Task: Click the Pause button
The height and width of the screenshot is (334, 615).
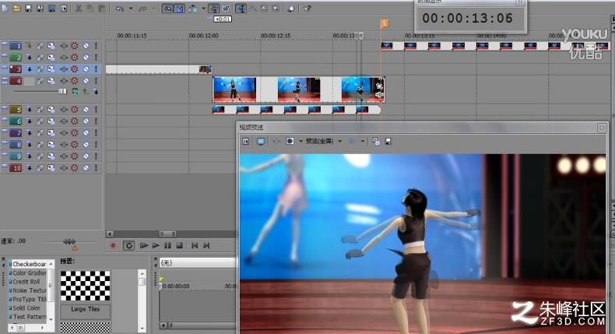Action: pos(167,246)
